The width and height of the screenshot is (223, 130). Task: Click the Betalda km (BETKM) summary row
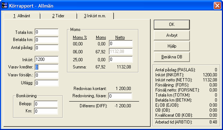186,100
